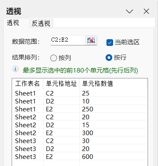Click the 数据范围 input field

[x=68, y=40]
